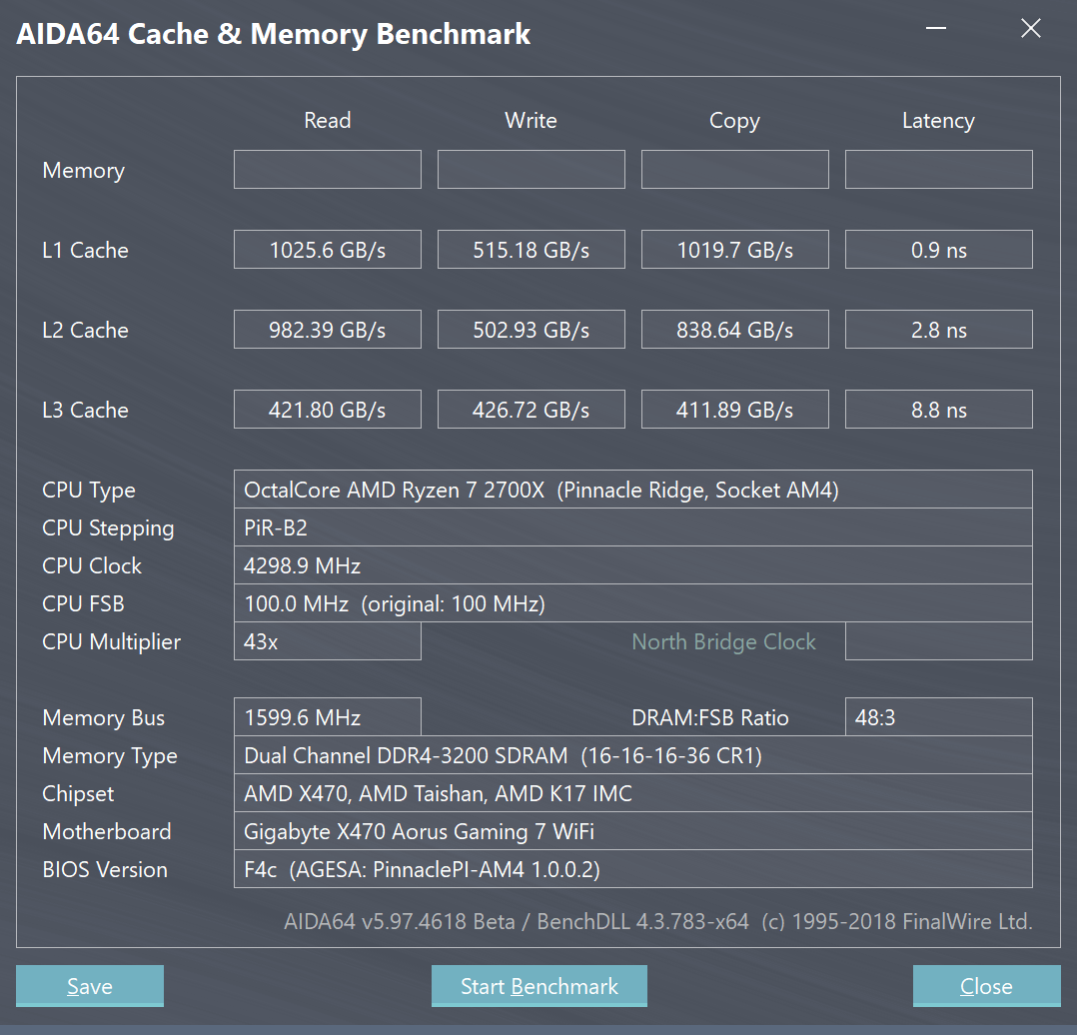Click the L1 Cache latency 0.9 ns
This screenshot has height=1035, width=1077.
click(x=939, y=250)
